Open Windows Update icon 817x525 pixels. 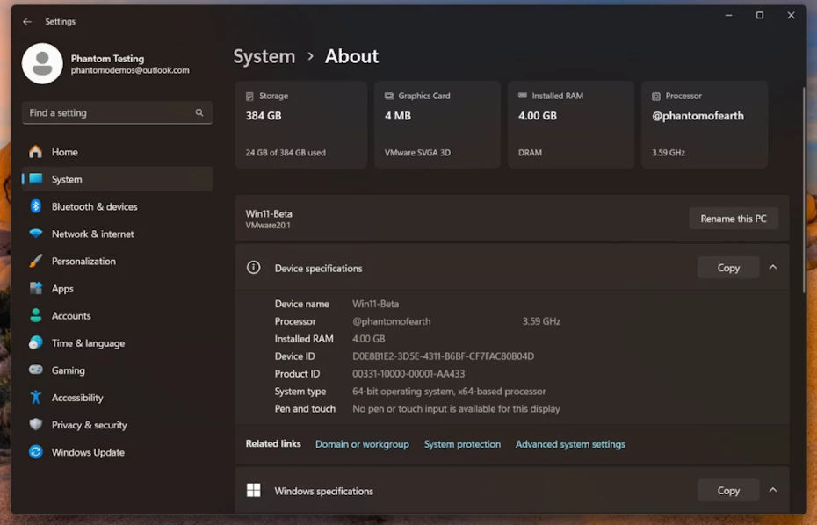[x=35, y=452]
